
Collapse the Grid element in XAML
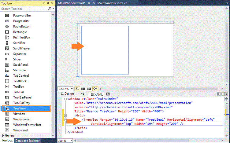point(65,116)
